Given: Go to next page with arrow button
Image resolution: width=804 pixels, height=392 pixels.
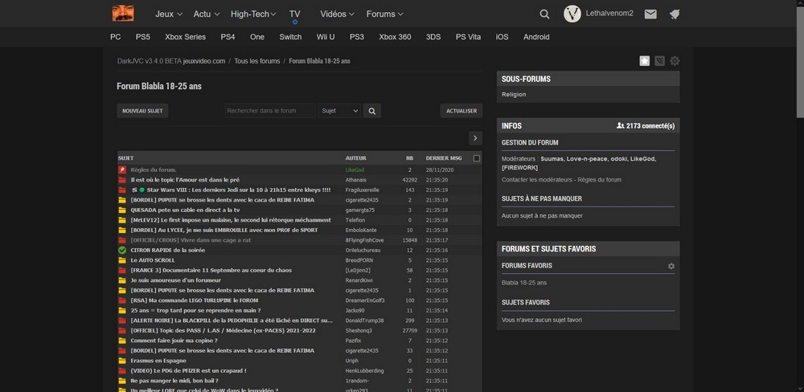Looking at the screenshot, I should (x=475, y=138).
